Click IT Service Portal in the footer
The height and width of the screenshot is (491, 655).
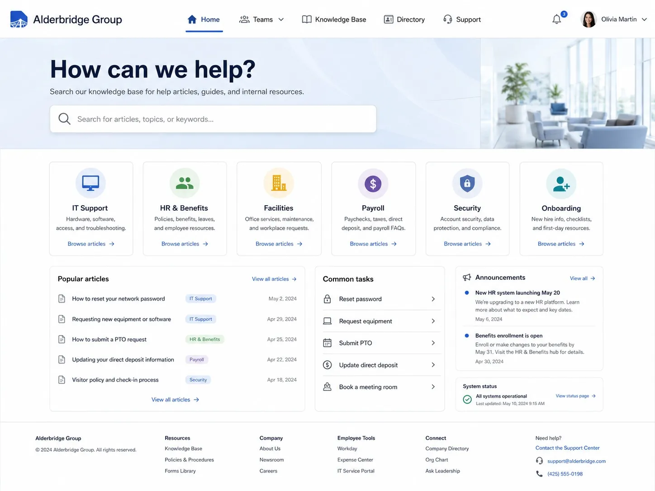[x=356, y=471]
